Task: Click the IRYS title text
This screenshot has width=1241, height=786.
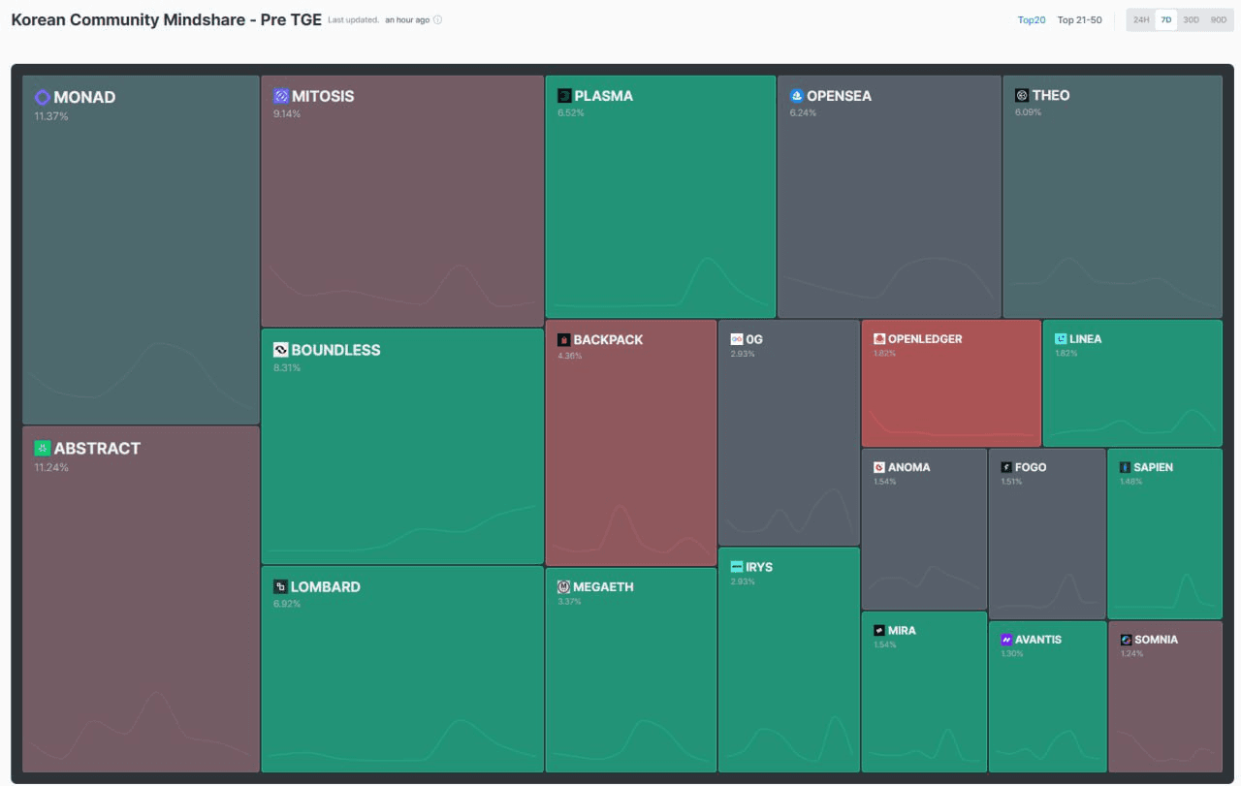Action: pos(759,567)
